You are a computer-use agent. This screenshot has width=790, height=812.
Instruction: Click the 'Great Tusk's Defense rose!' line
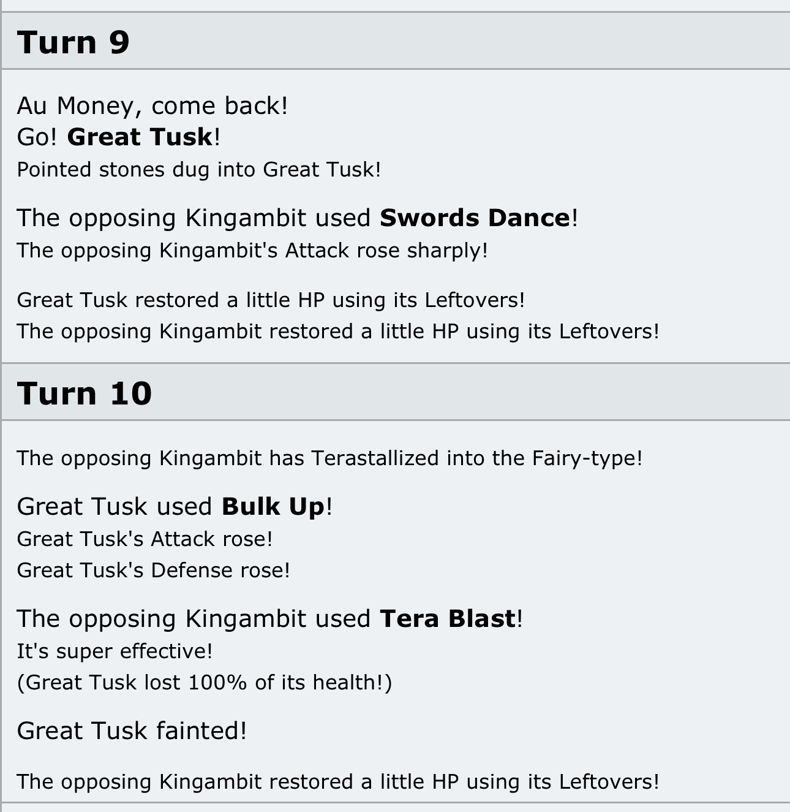click(x=153, y=571)
